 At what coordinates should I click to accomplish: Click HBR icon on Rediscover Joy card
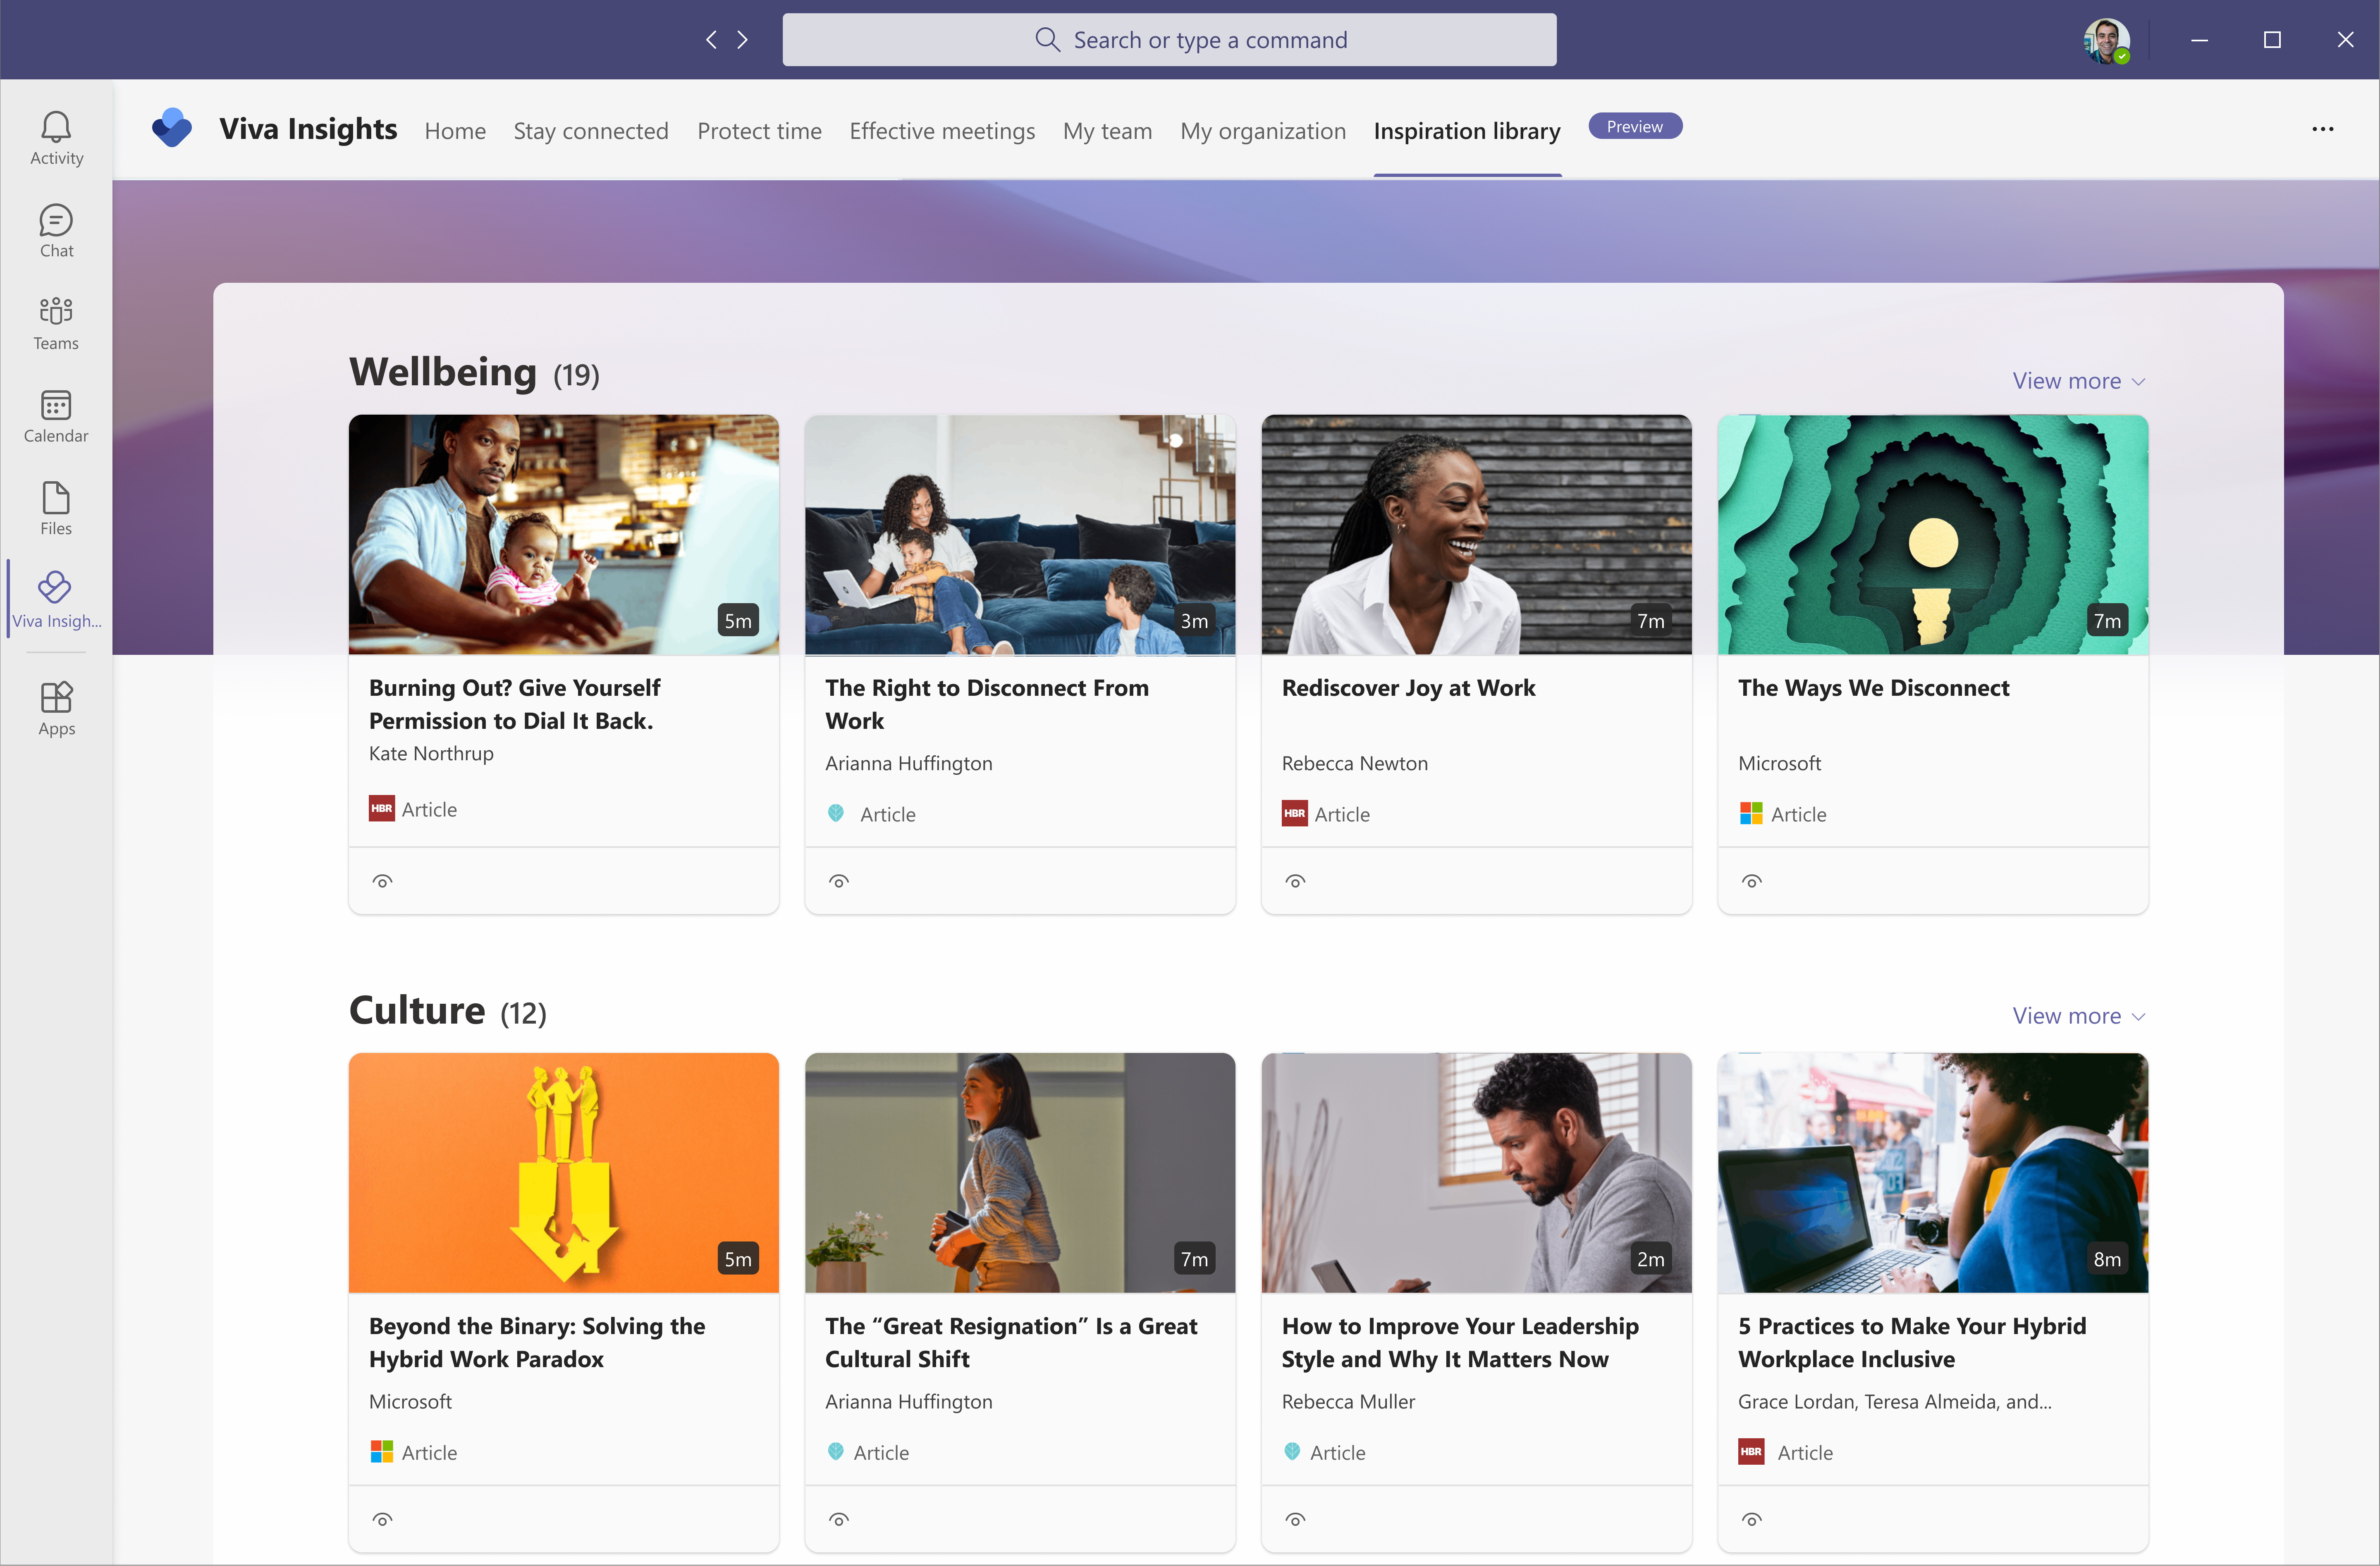pos(1294,813)
